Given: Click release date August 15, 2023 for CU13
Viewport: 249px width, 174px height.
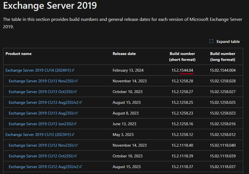Looking at the screenshot, I should click(x=126, y=102).
